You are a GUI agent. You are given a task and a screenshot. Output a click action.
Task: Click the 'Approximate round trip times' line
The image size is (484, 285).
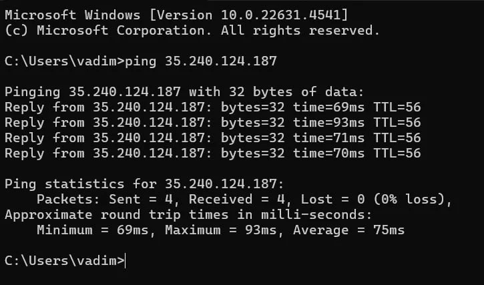click(188, 215)
